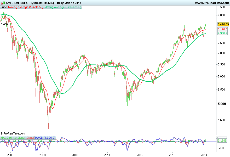Click the 2013 label on time axis

[x=172, y=155]
